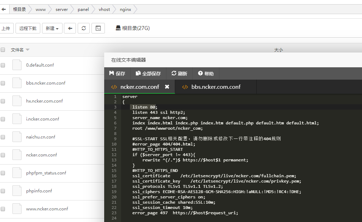Close the ncker.com.conf editor tab
This screenshot has width=362, height=222.
(x=167, y=87)
